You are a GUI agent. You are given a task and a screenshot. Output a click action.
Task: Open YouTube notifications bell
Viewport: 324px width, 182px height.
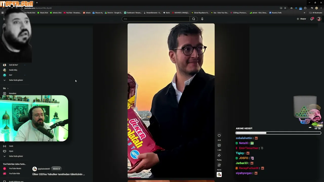pos(312,19)
